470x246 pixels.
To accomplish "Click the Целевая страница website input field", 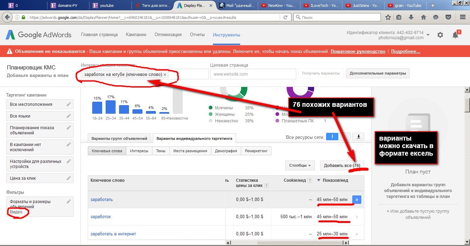I will [x=253, y=74].
